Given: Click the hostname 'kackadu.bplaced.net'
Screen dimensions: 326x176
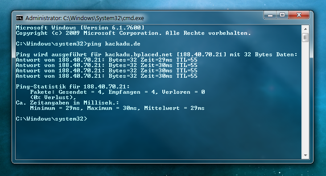Looking at the screenshot, I should (x=139, y=54).
